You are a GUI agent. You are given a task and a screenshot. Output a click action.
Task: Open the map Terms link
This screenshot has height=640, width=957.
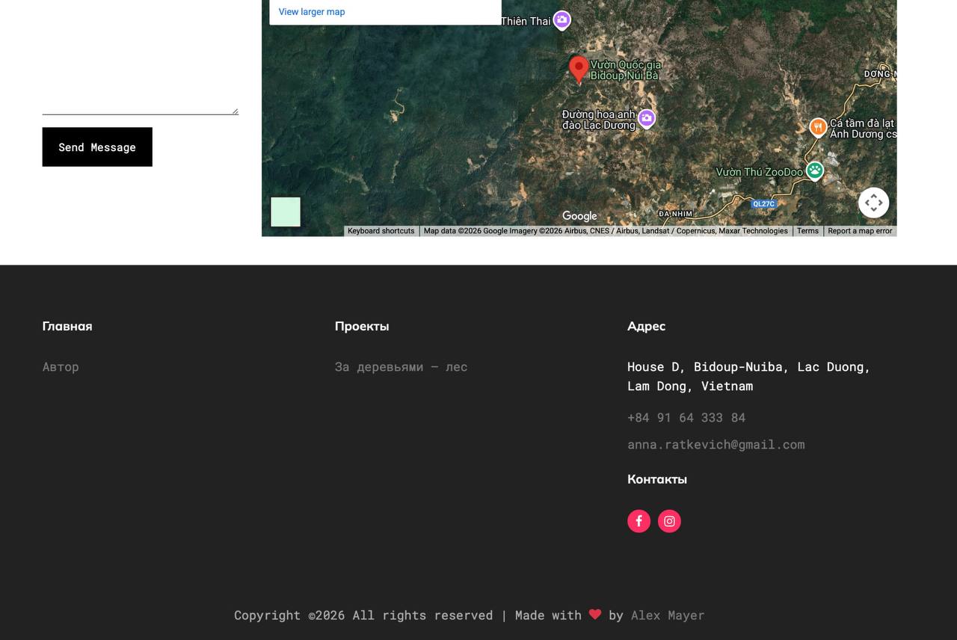pyautogui.click(x=807, y=231)
